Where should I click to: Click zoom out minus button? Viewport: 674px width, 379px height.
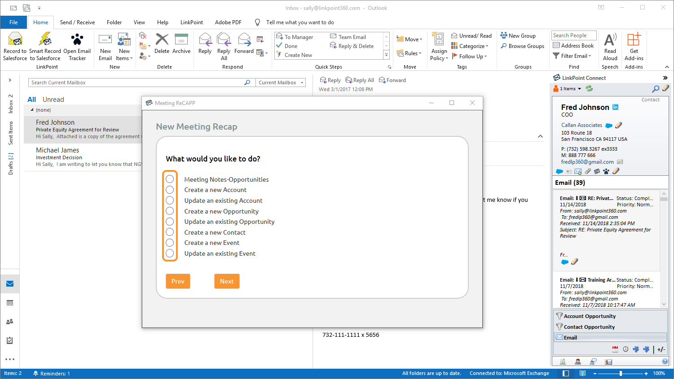[x=595, y=373]
